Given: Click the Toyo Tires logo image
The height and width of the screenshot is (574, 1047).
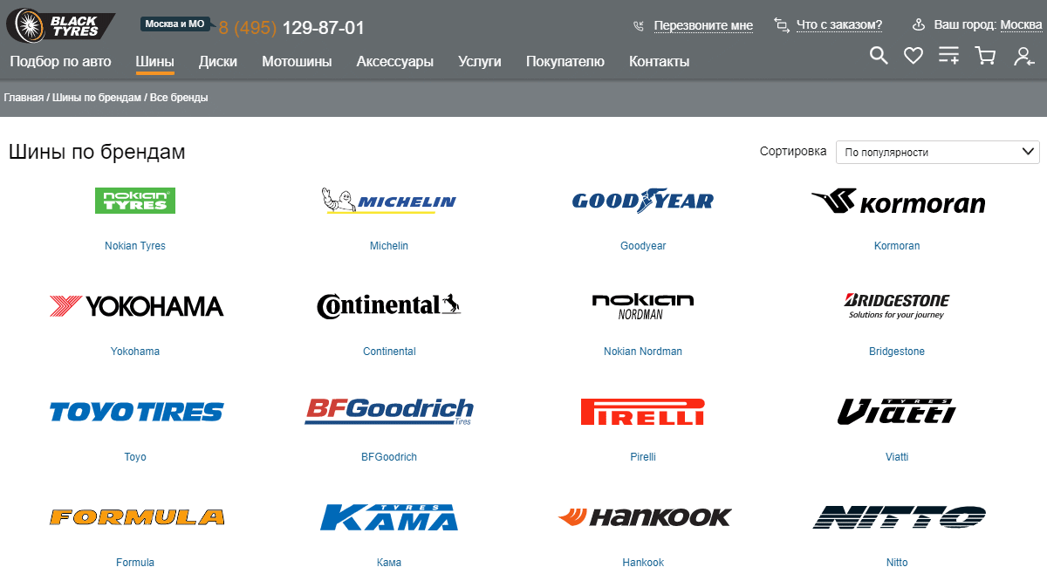Looking at the screenshot, I should 136,412.
